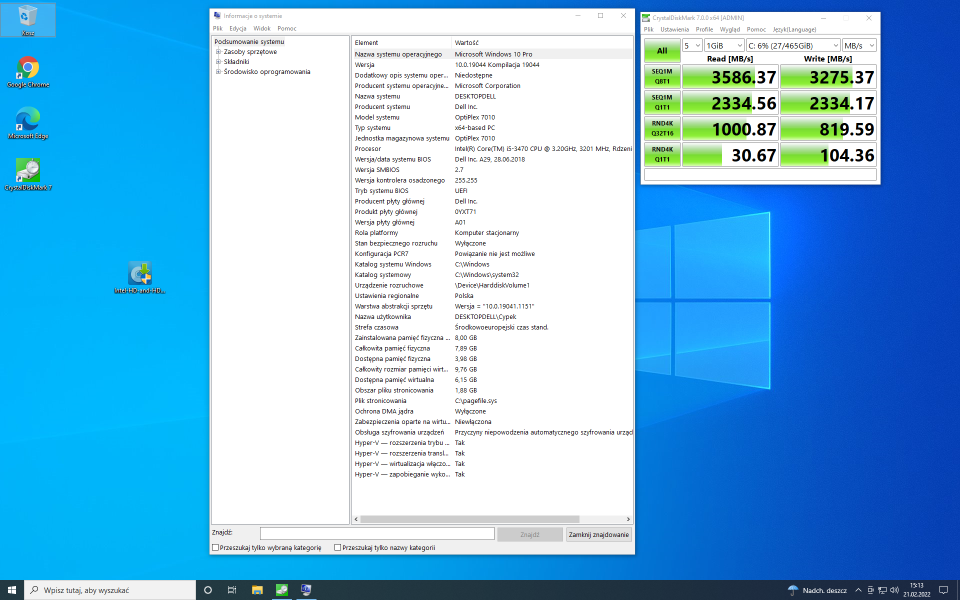Open Edycja menu in System Information
960x600 pixels.
(x=238, y=28)
